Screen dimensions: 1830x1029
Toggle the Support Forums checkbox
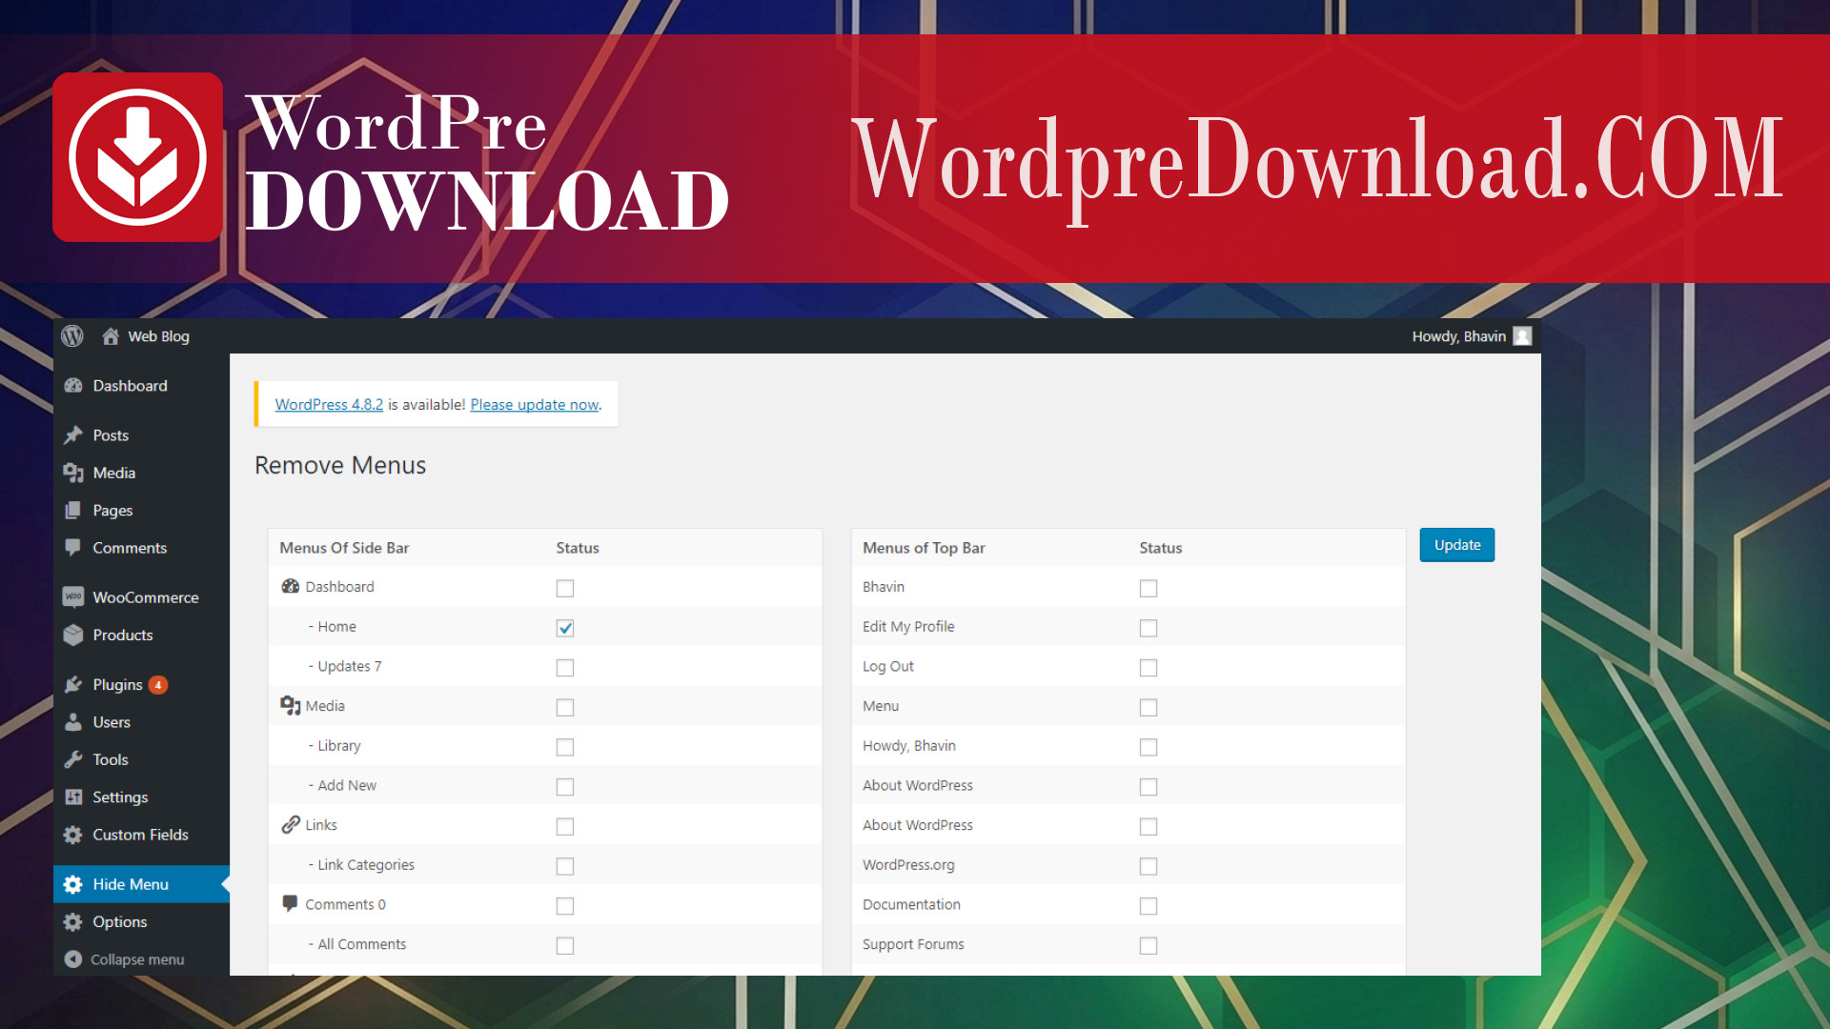coord(1149,946)
